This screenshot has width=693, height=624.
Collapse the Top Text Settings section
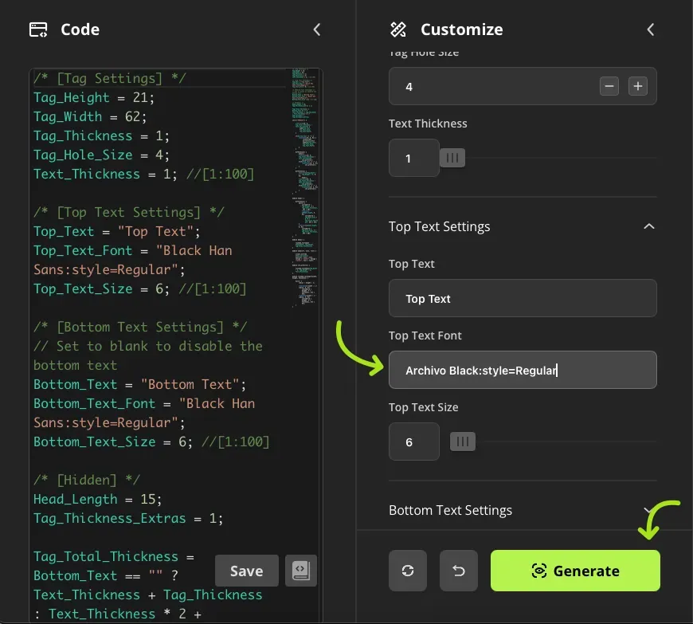pyautogui.click(x=649, y=226)
